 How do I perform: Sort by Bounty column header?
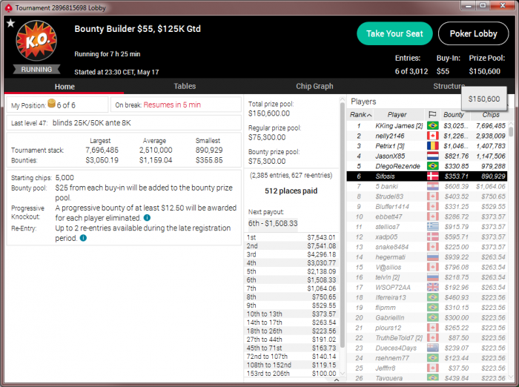454,115
